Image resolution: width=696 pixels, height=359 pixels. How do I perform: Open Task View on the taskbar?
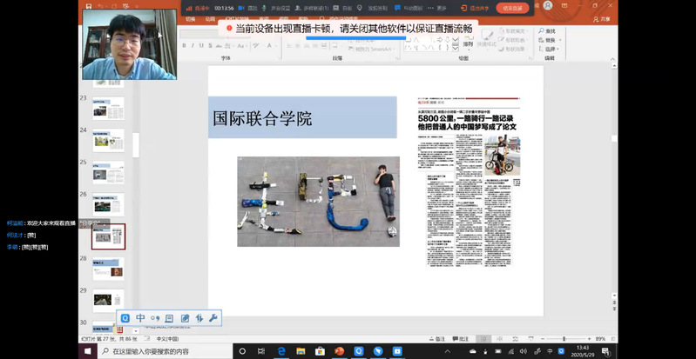tap(243, 351)
